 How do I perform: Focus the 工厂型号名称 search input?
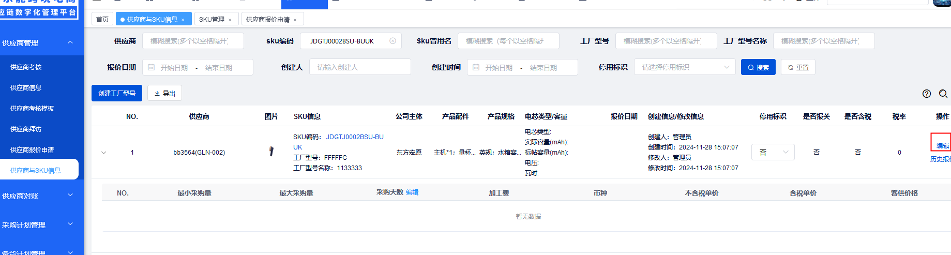(x=824, y=41)
